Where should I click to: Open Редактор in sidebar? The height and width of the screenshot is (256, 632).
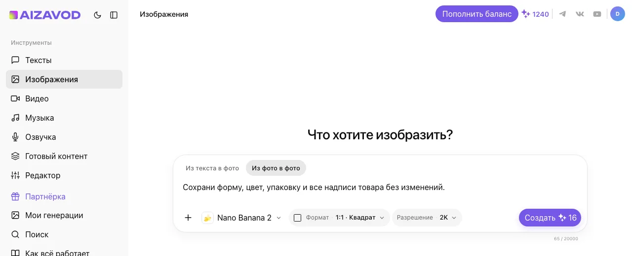64,175
